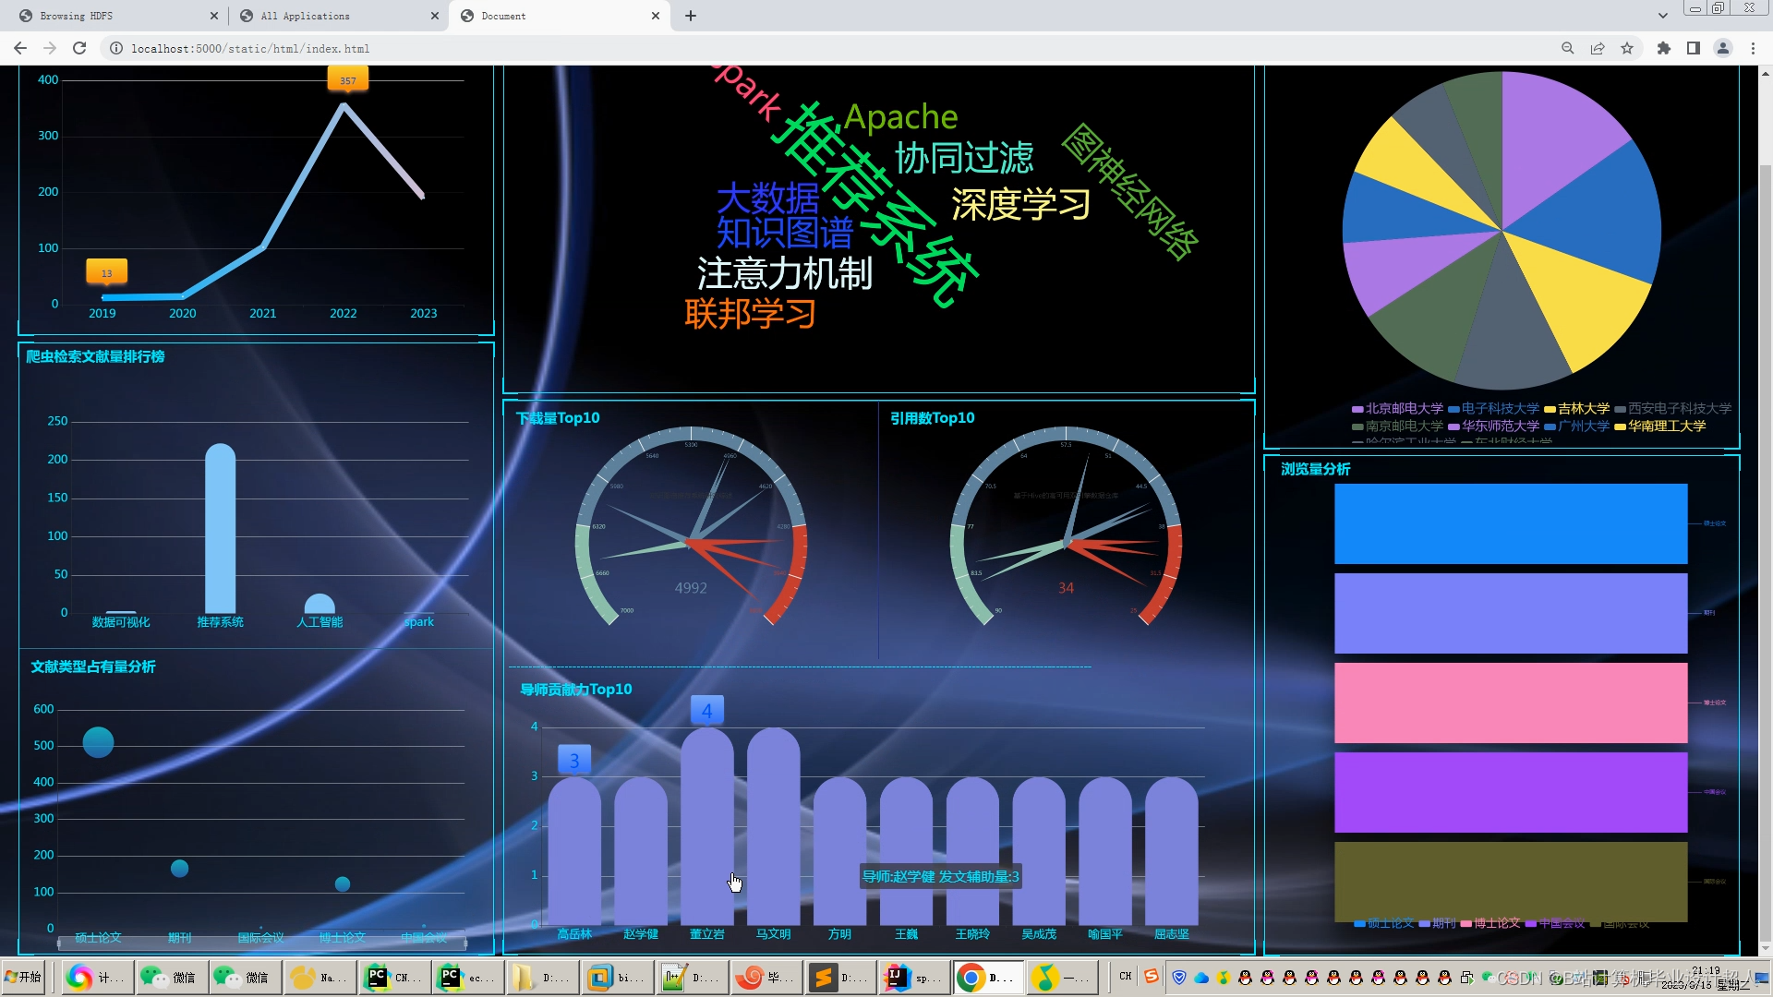This screenshot has height=997, width=1773.
Task: Open the zoom magnifier icon in address bar
Action: 1567,48
